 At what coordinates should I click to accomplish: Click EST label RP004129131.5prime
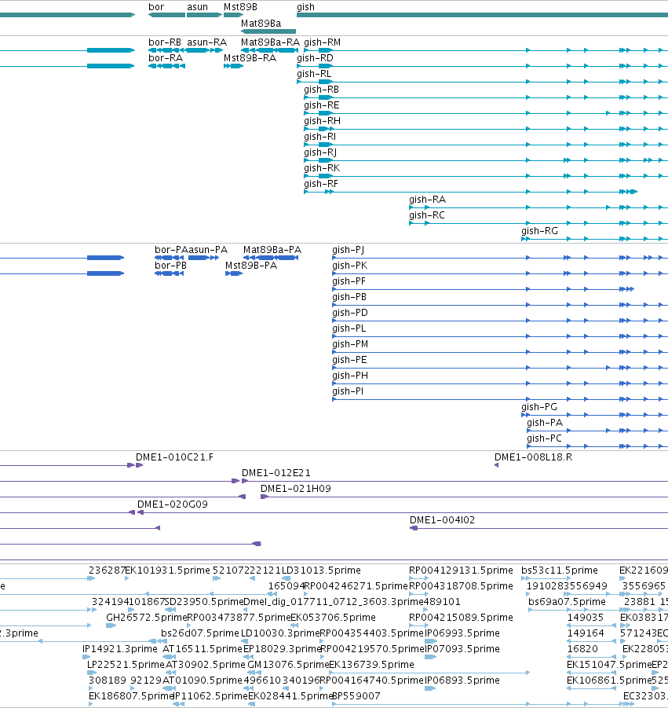point(461,570)
